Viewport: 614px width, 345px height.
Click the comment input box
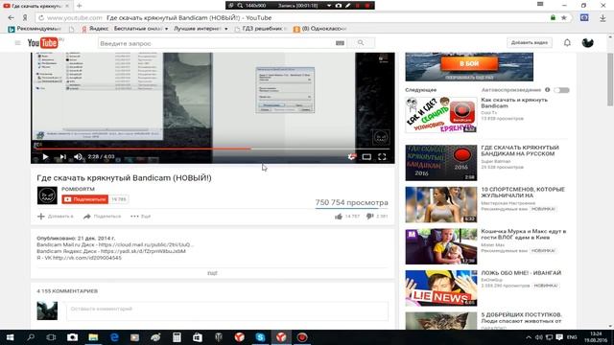[x=227, y=310]
